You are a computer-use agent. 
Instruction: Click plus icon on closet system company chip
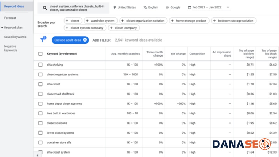[67, 28]
